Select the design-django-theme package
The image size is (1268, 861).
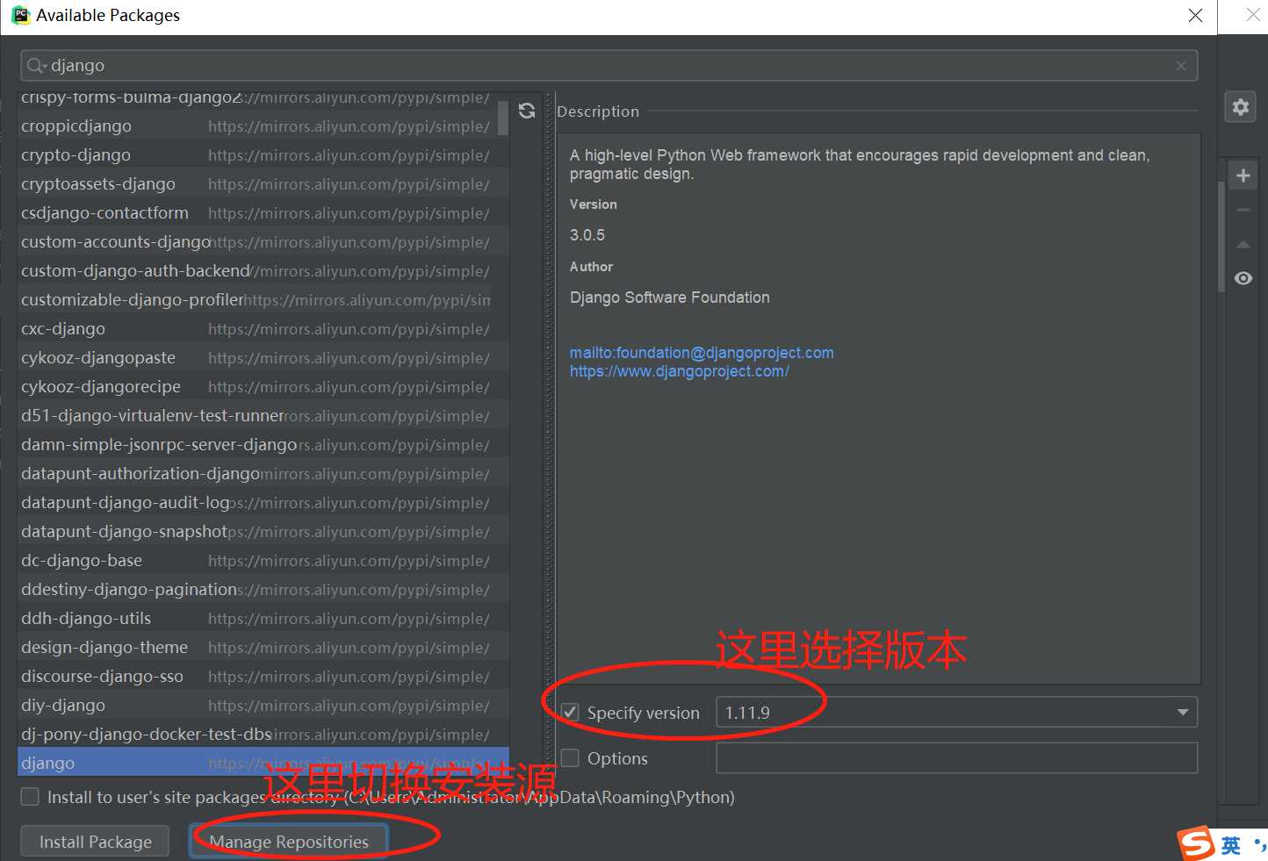tap(263, 647)
